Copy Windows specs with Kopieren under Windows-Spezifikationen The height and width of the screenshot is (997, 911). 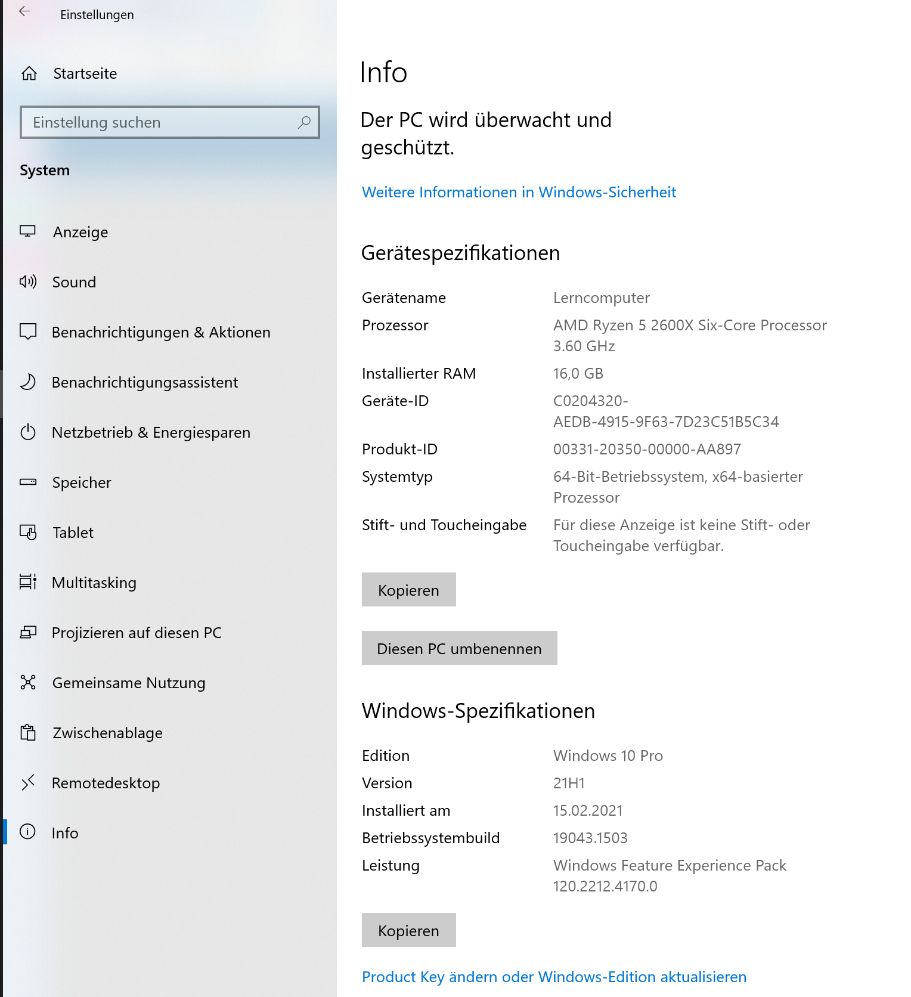point(408,930)
